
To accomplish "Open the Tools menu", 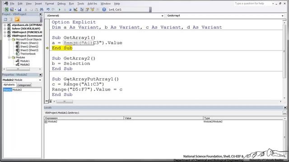I will 80,4.
